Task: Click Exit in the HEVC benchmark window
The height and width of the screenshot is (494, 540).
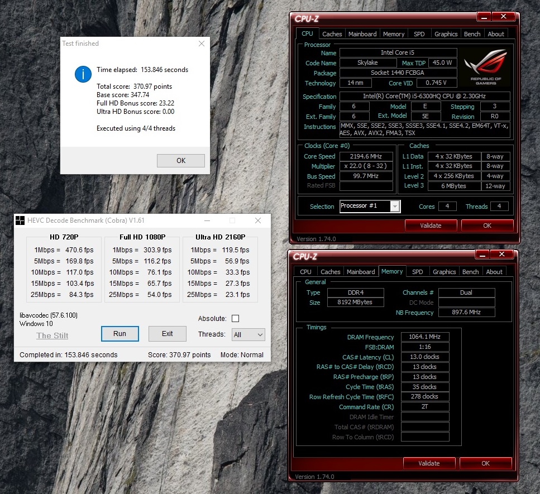Action: [168, 334]
